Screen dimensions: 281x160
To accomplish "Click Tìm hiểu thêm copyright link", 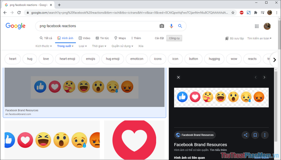I will (x=218, y=150).
